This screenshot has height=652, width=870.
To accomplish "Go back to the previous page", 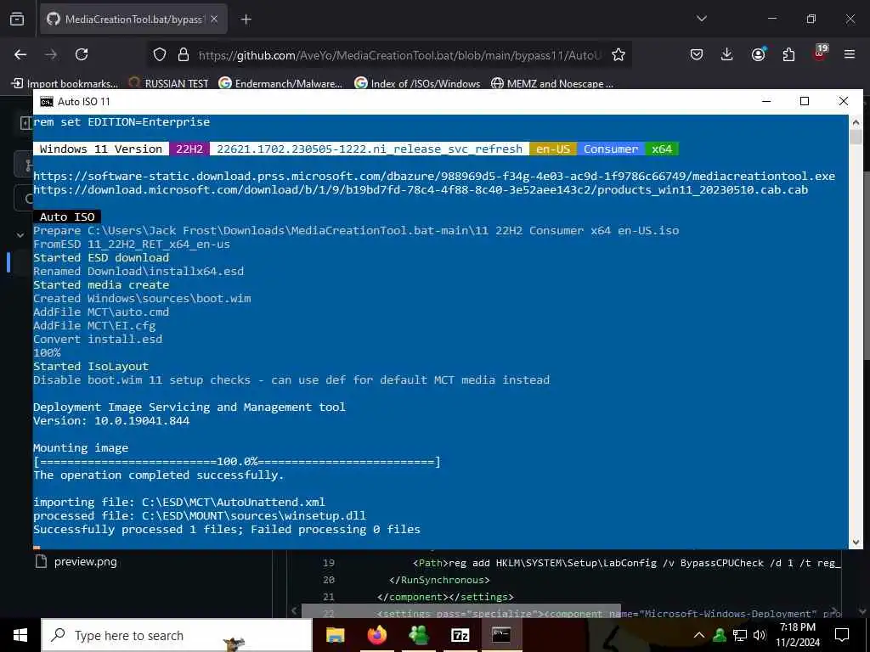I will (x=20, y=54).
